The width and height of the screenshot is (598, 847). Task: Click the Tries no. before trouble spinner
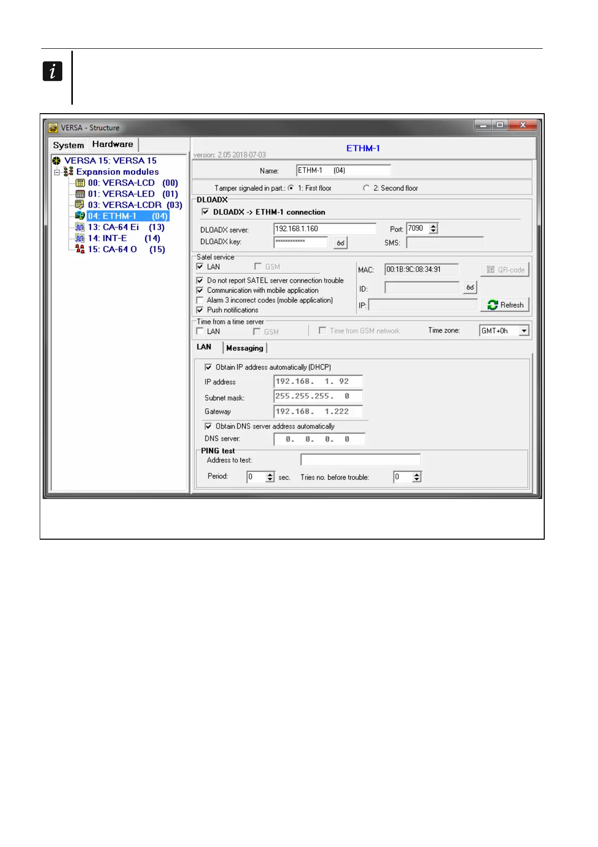click(x=417, y=477)
